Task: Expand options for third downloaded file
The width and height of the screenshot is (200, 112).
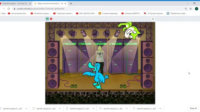Action: [x=93, y=109]
